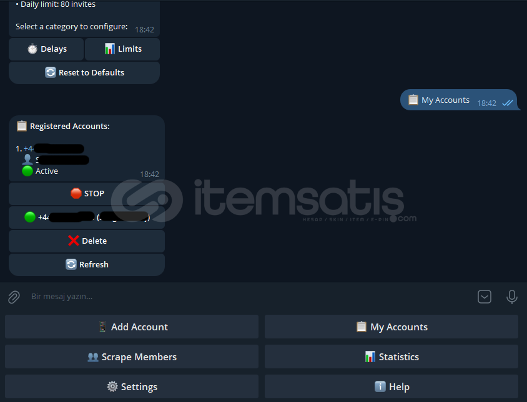Click the double-check read receipt icon

507,103
